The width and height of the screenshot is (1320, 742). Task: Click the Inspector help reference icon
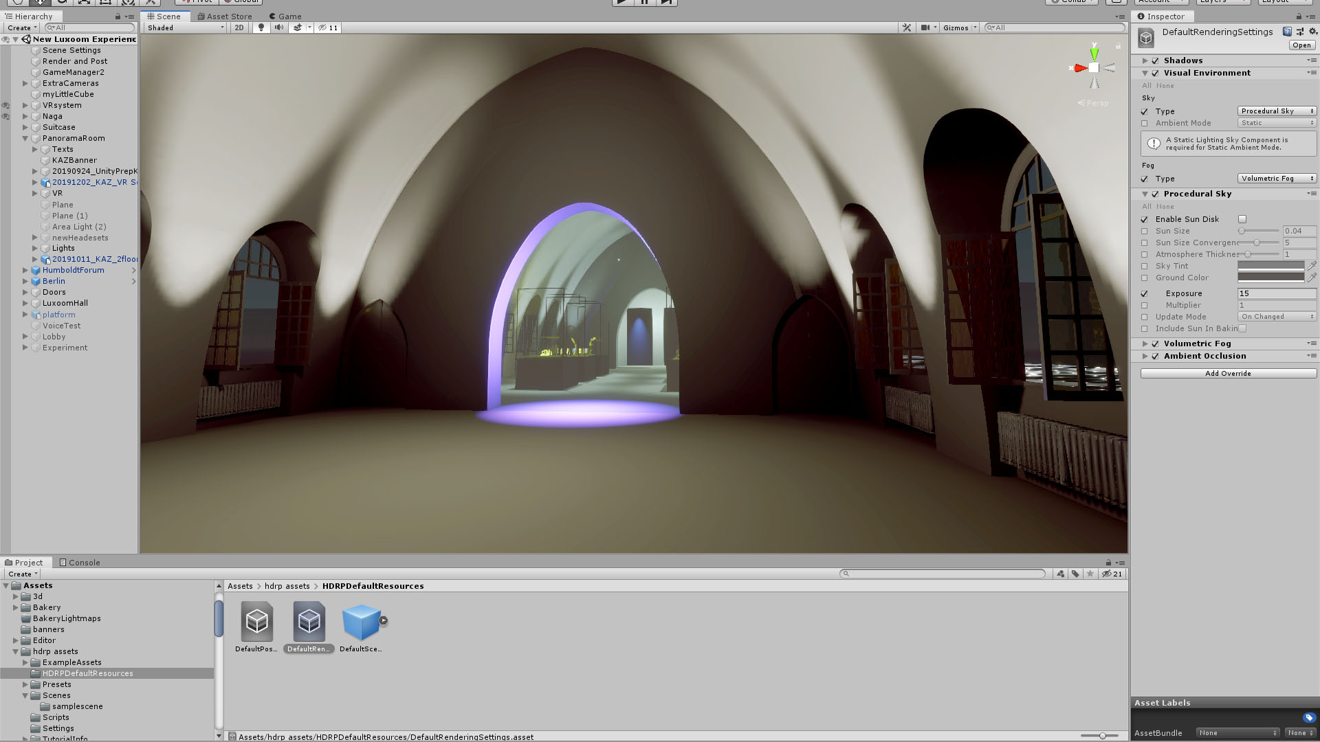point(1287,32)
